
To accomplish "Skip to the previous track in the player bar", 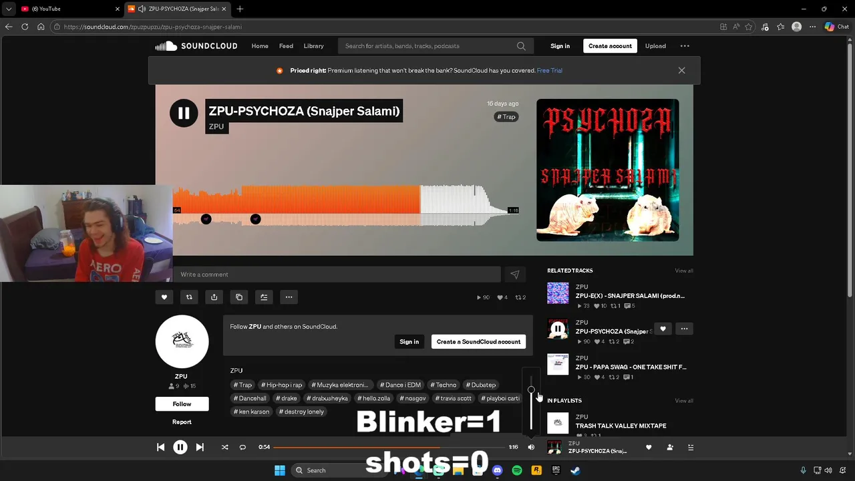I will pos(160,447).
